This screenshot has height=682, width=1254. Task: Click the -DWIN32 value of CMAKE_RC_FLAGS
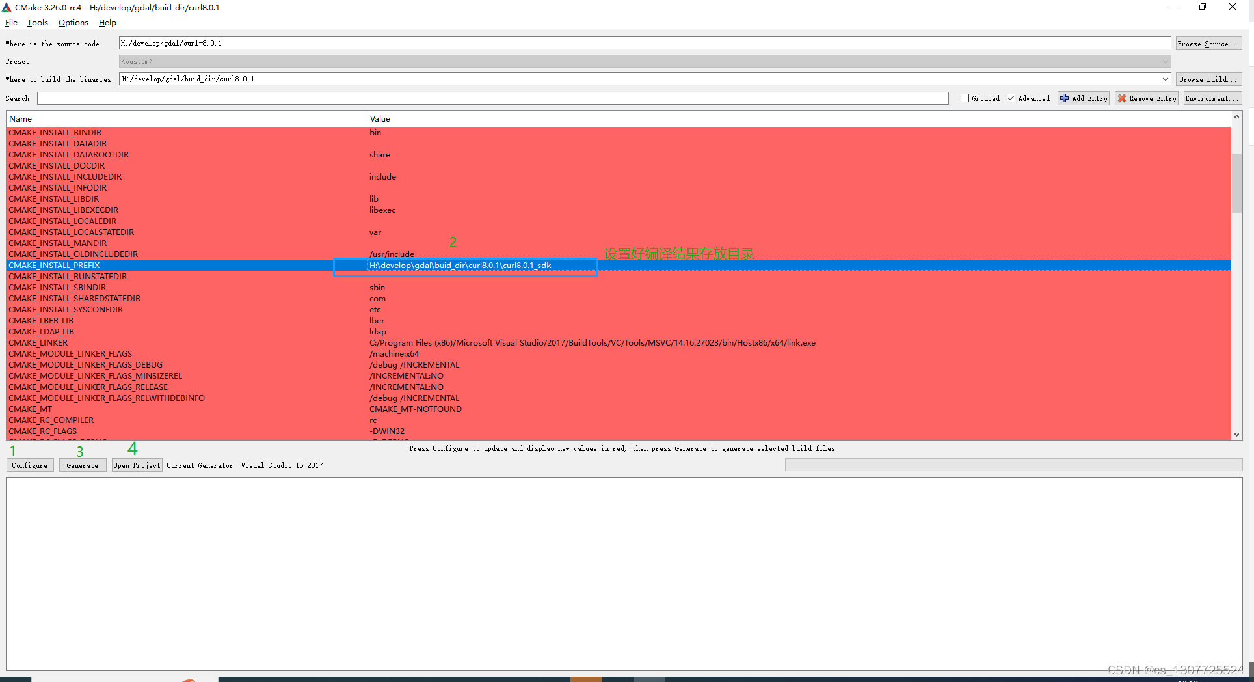(387, 431)
